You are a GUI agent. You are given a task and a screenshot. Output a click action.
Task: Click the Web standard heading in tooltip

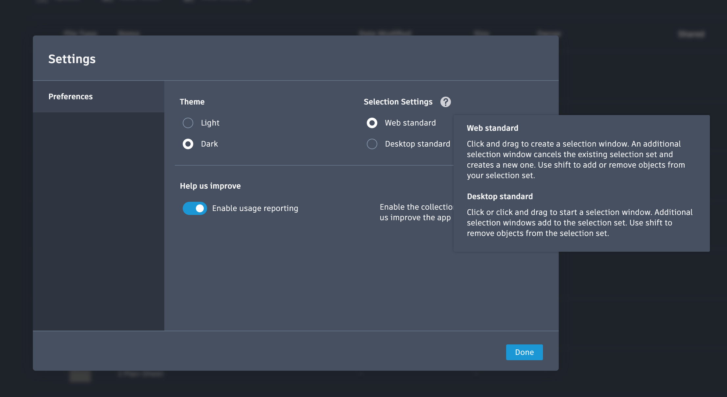(x=492, y=128)
